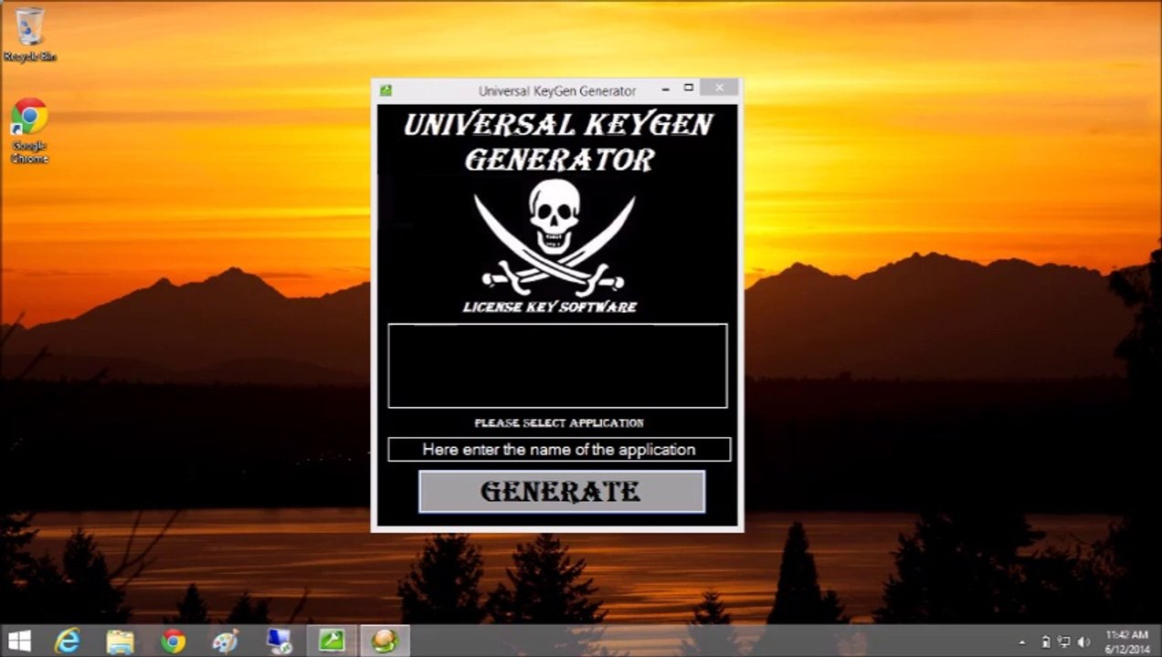Launch Internet Explorer from the taskbar
1162x657 pixels.
[67, 641]
